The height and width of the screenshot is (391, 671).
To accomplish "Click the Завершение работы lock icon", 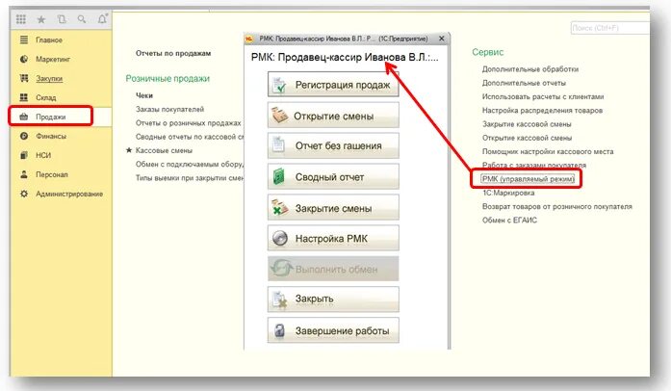I will 279,330.
